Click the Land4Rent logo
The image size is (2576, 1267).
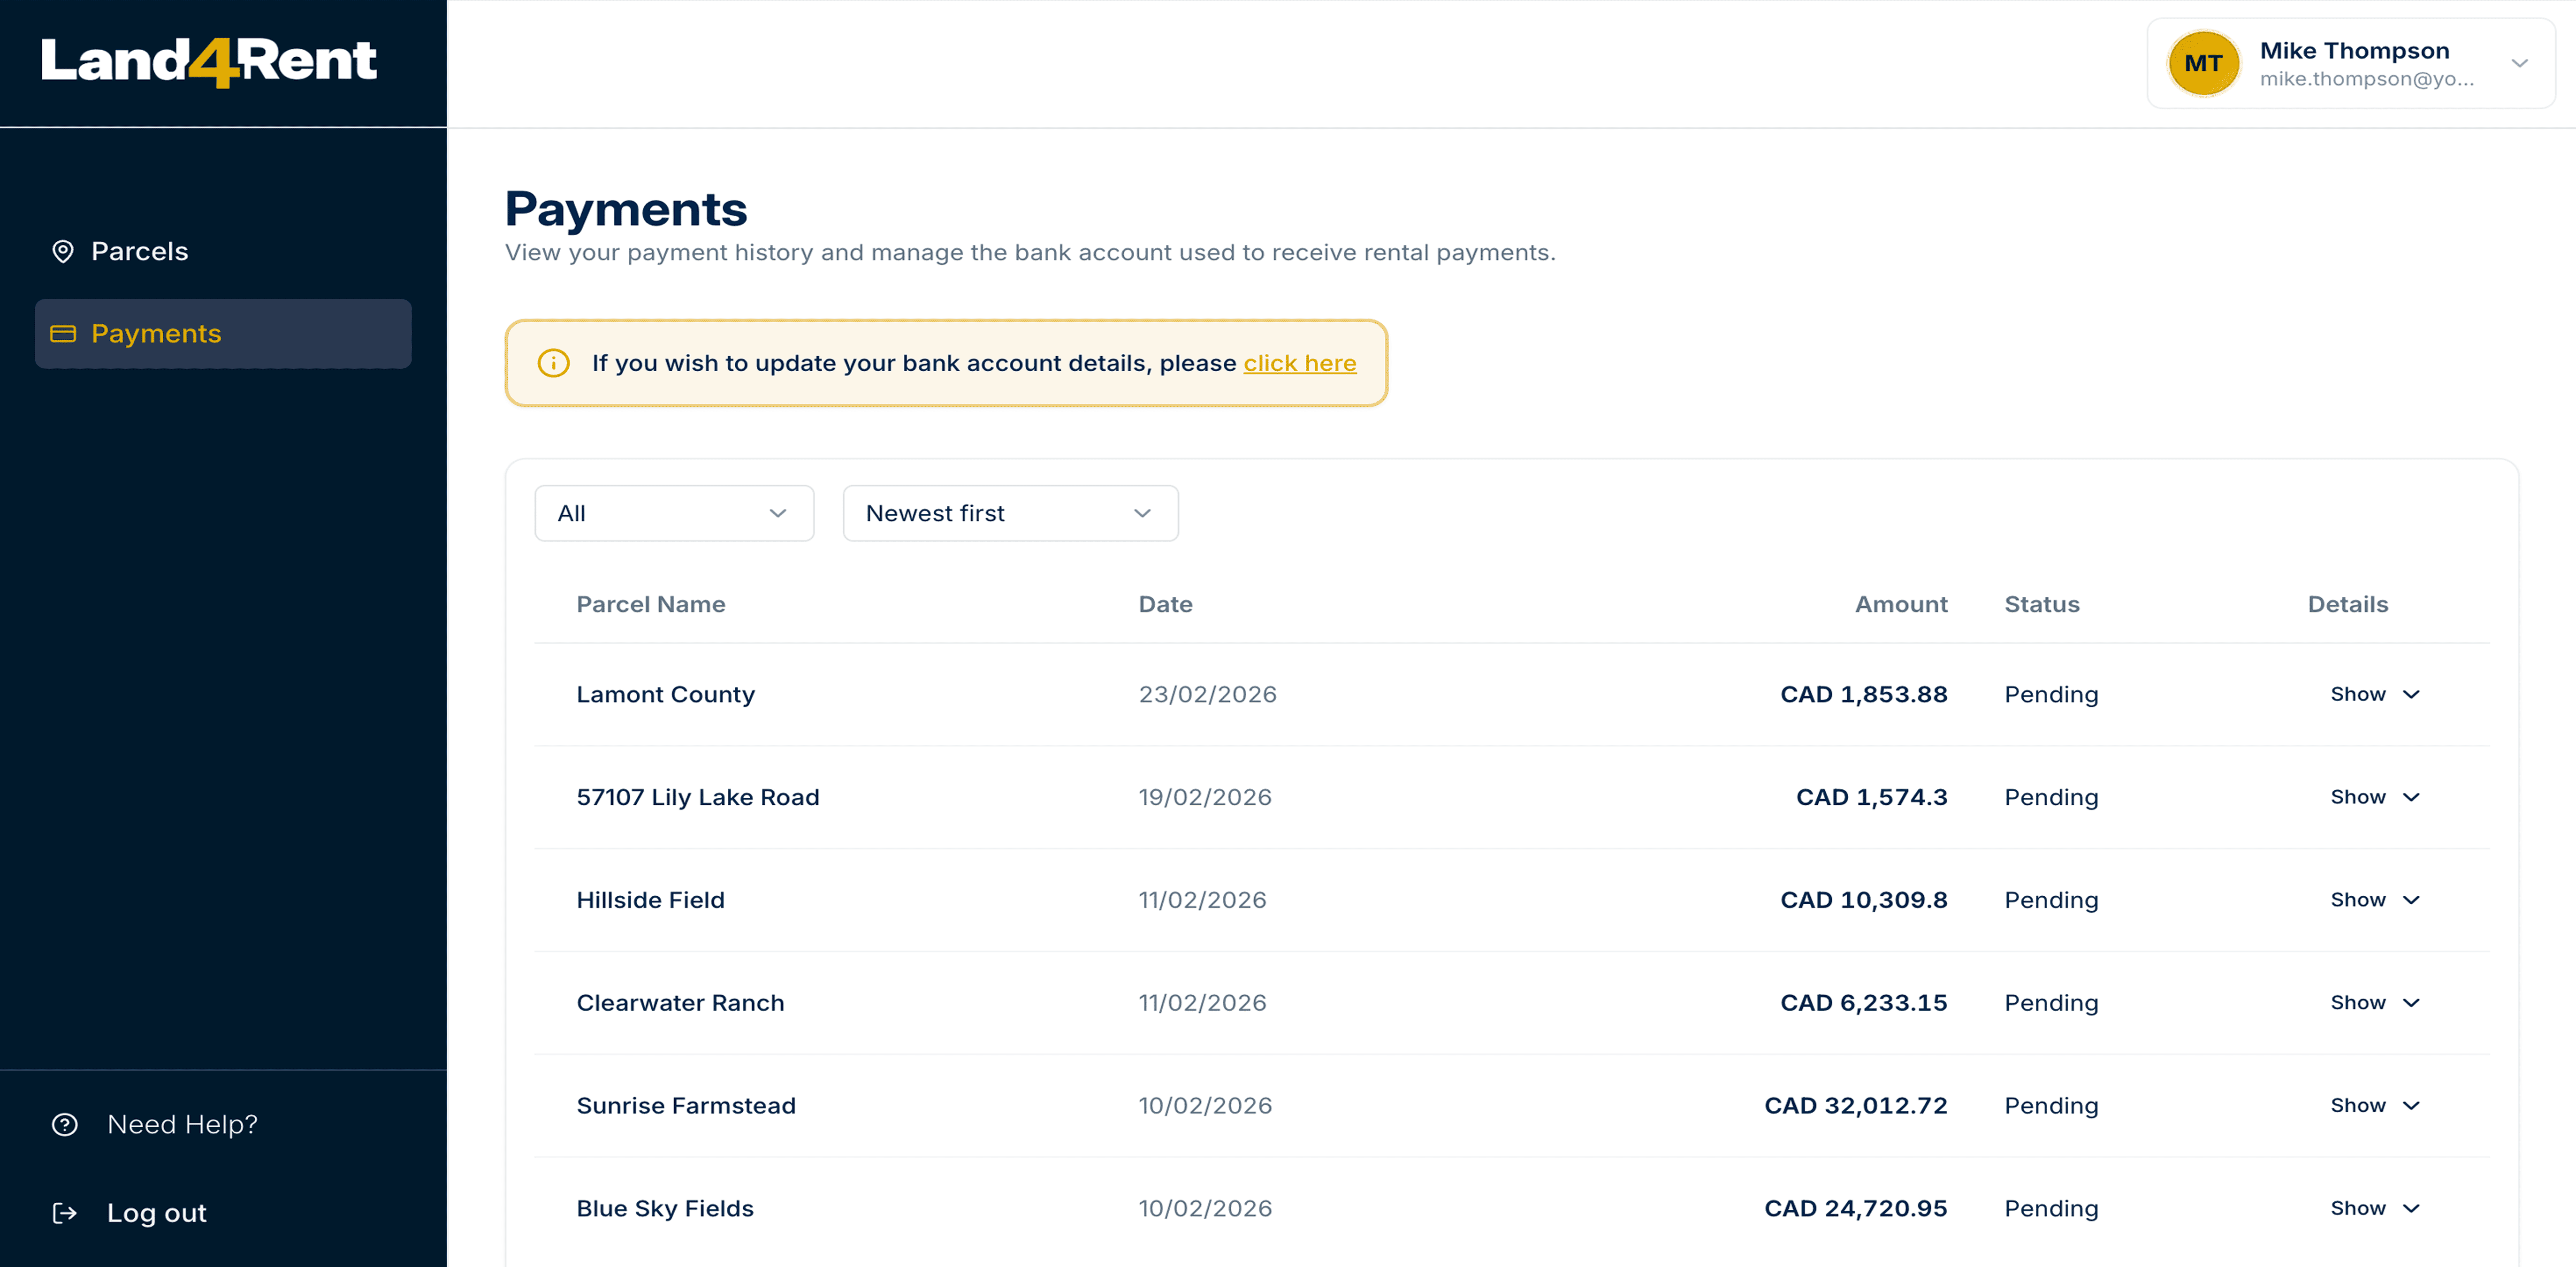[209, 62]
